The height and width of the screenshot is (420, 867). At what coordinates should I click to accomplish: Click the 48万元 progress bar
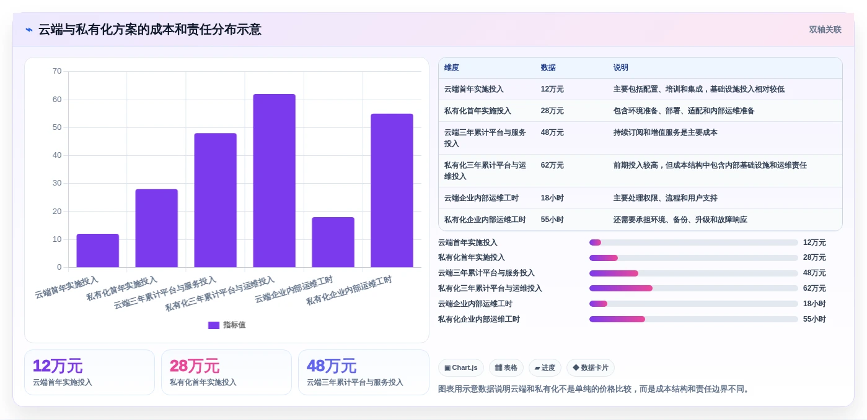pyautogui.click(x=693, y=273)
